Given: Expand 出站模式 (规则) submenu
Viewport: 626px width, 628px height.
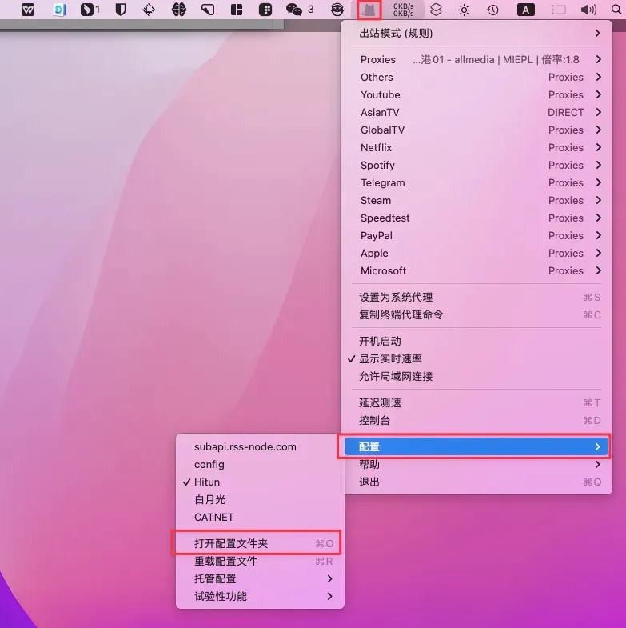Looking at the screenshot, I should [476, 34].
